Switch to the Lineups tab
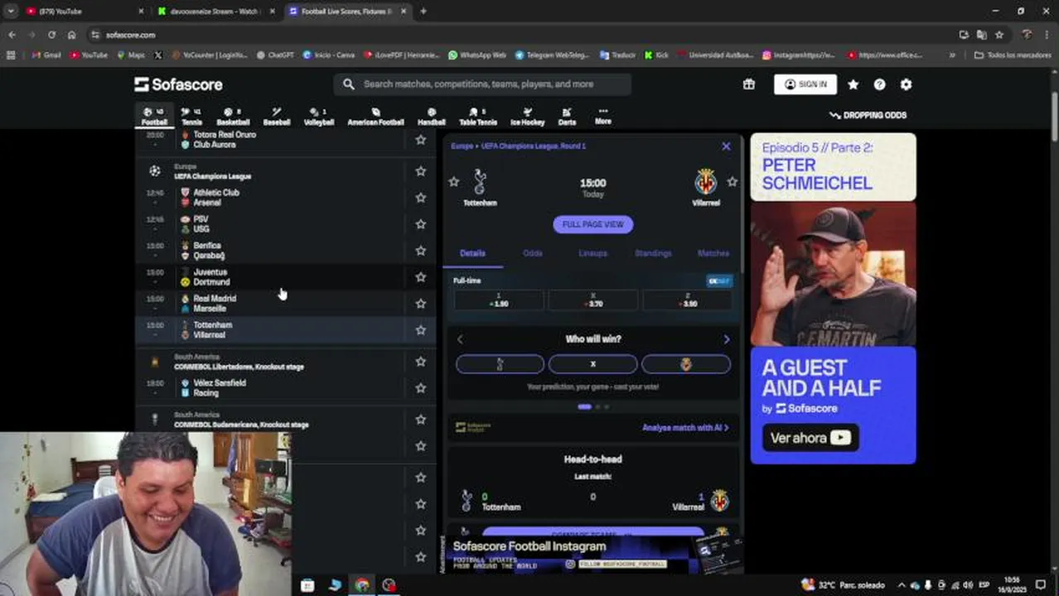Viewport: 1059px width, 596px height. point(592,253)
